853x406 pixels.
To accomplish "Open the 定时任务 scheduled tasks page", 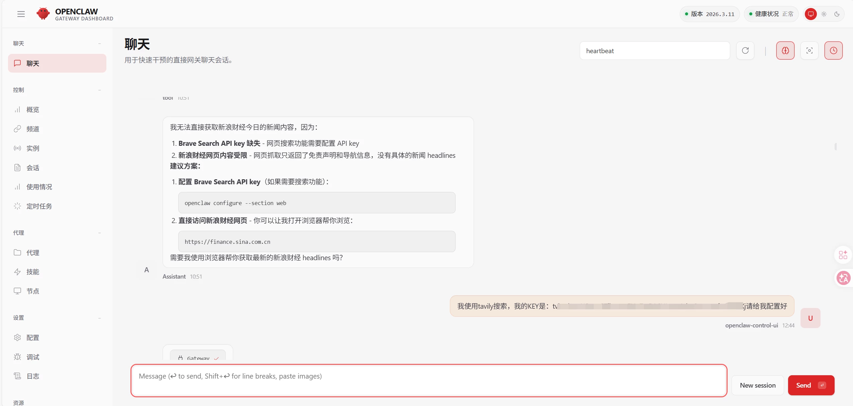I will click(39, 206).
